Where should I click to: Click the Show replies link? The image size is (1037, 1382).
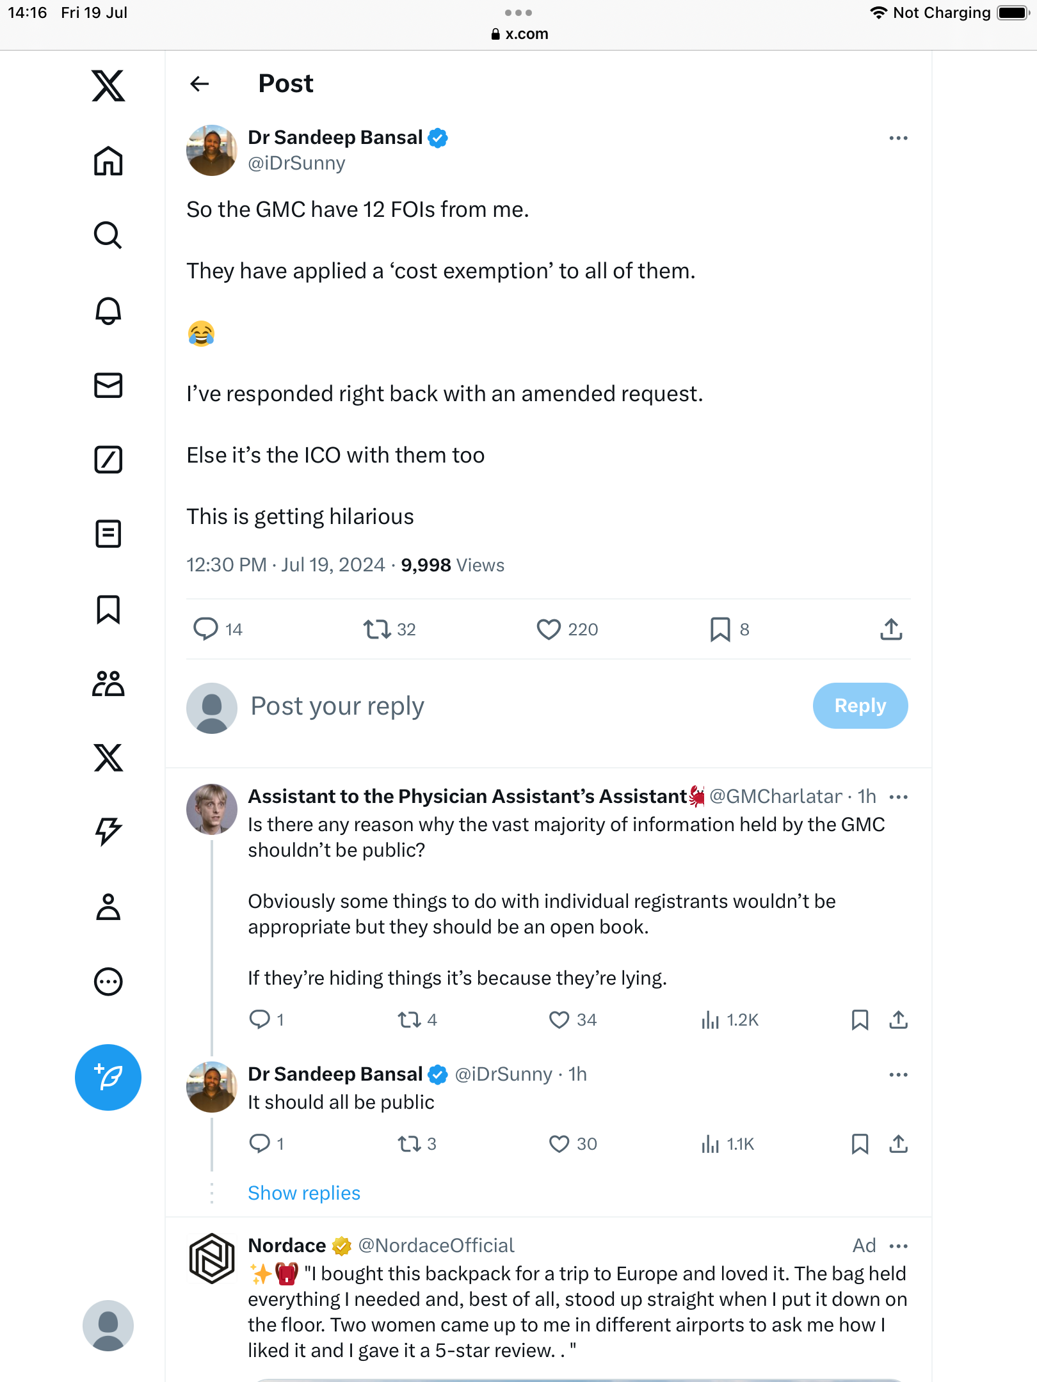[304, 1193]
